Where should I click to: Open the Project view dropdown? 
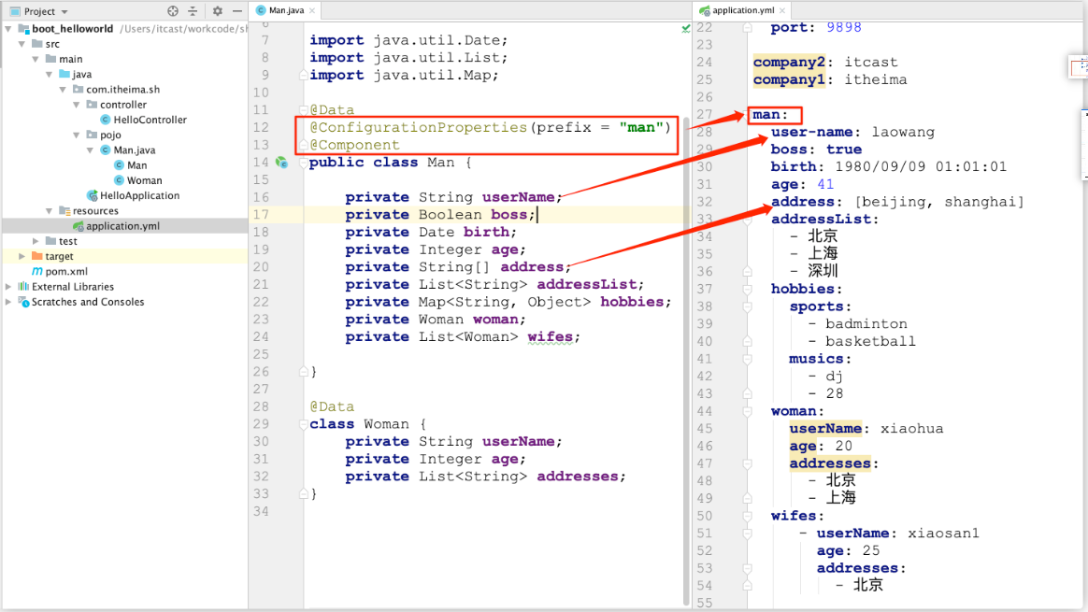(x=64, y=12)
